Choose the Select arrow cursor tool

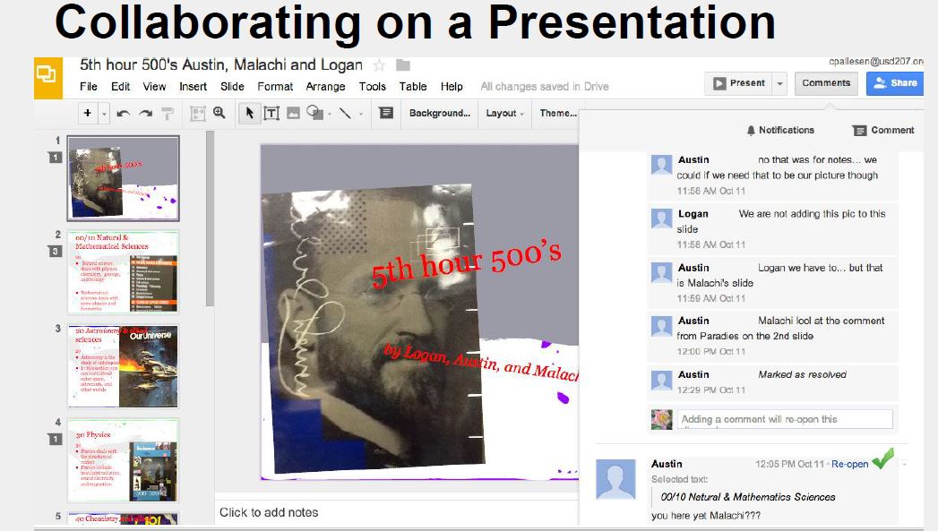pyautogui.click(x=249, y=113)
